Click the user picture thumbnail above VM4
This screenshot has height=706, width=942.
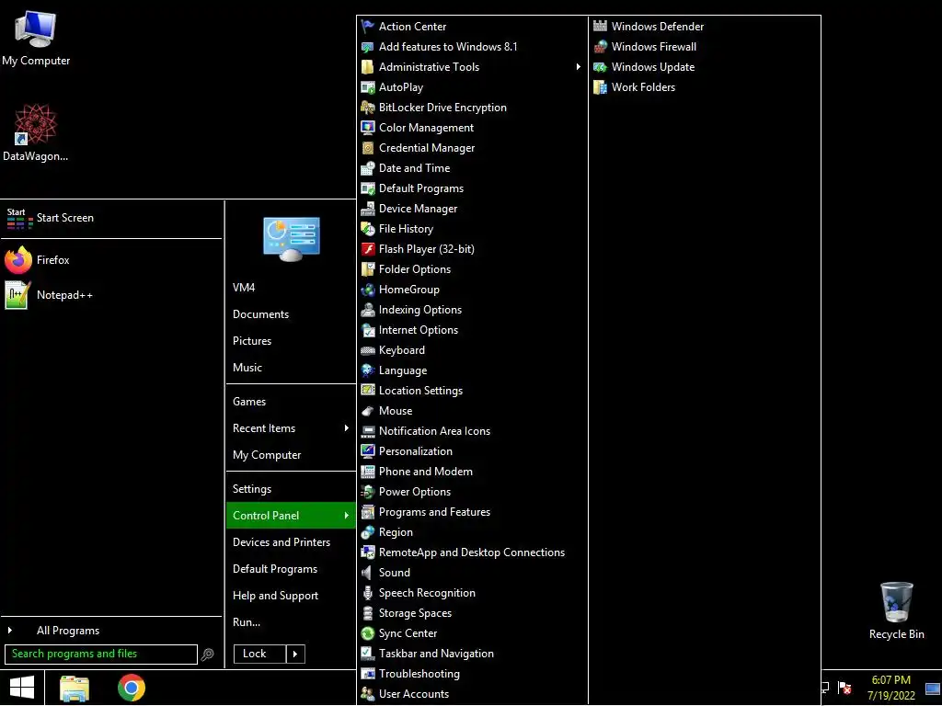pos(292,240)
